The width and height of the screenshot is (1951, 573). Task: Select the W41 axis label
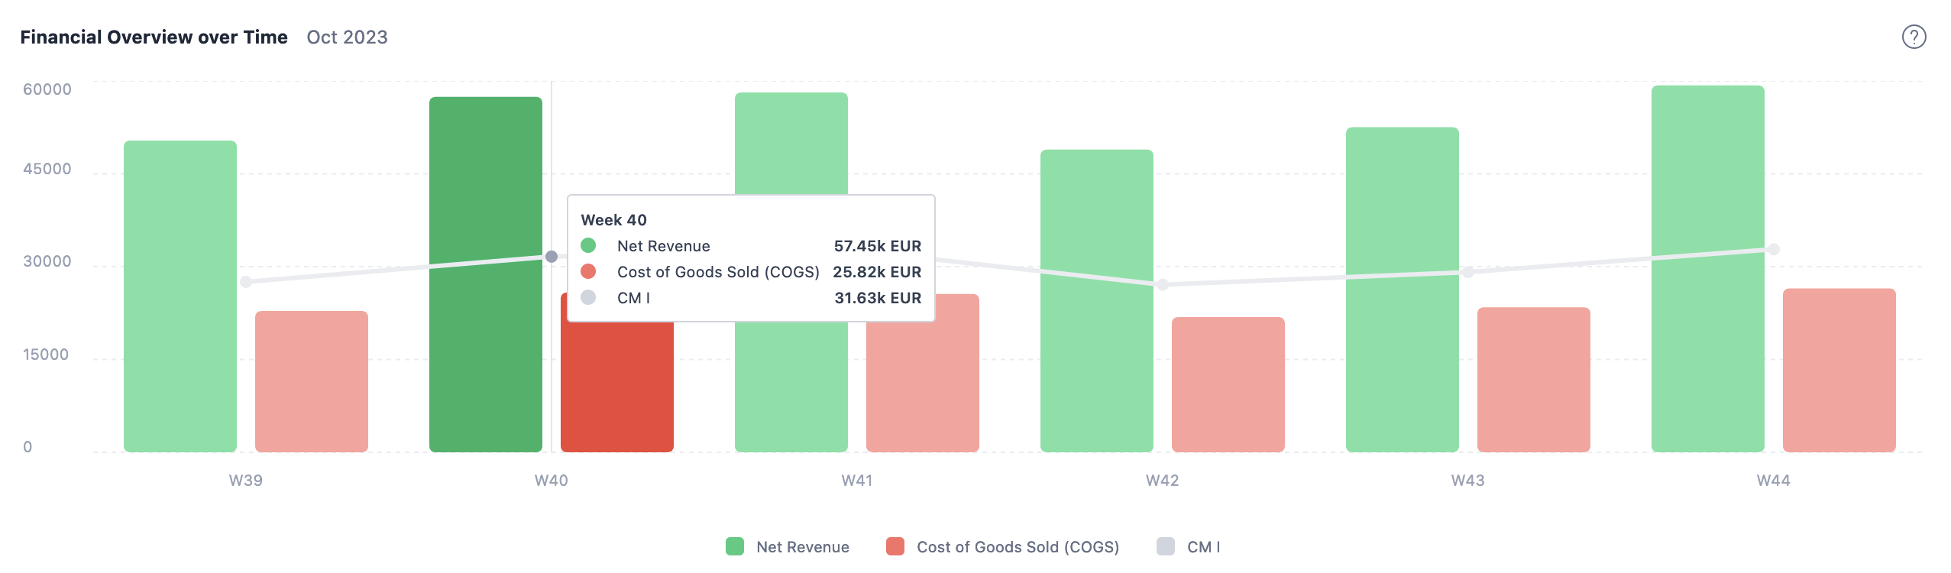(856, 481)
